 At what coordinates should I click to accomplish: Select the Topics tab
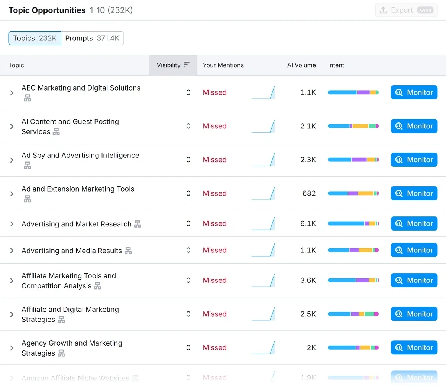(x=34, y=38)
